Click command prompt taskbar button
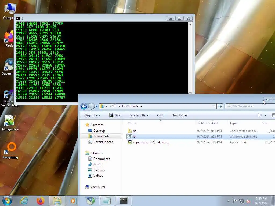The width and height of the screenshot is (275, 206). click(x=124, y=201)
